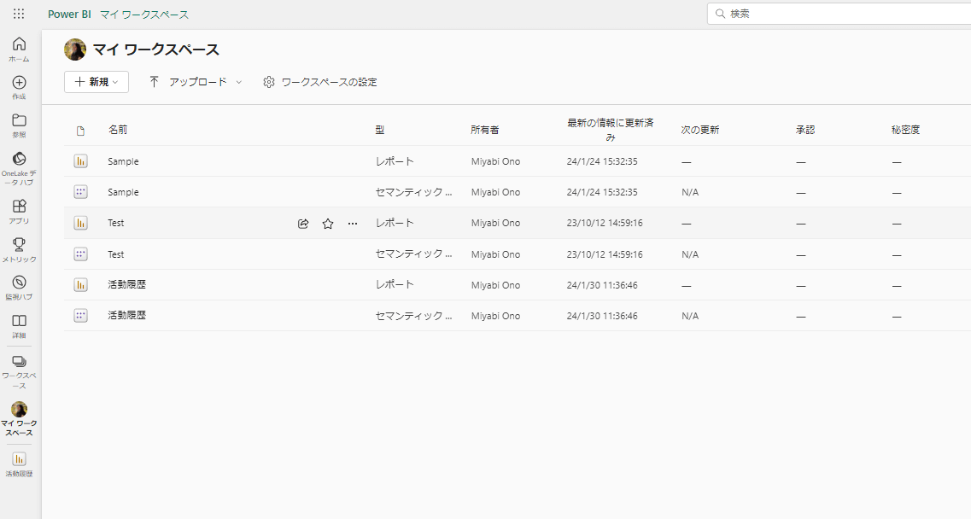Share the Test report
Image resolution: width=971 pixels, height=519 pixels.
pos(303,224)
